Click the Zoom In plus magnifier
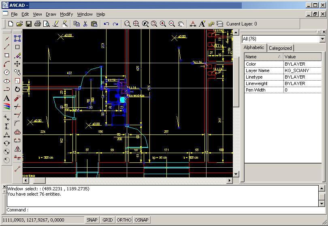The width and height of the screenshot is (328, 226). click(163, 24)
